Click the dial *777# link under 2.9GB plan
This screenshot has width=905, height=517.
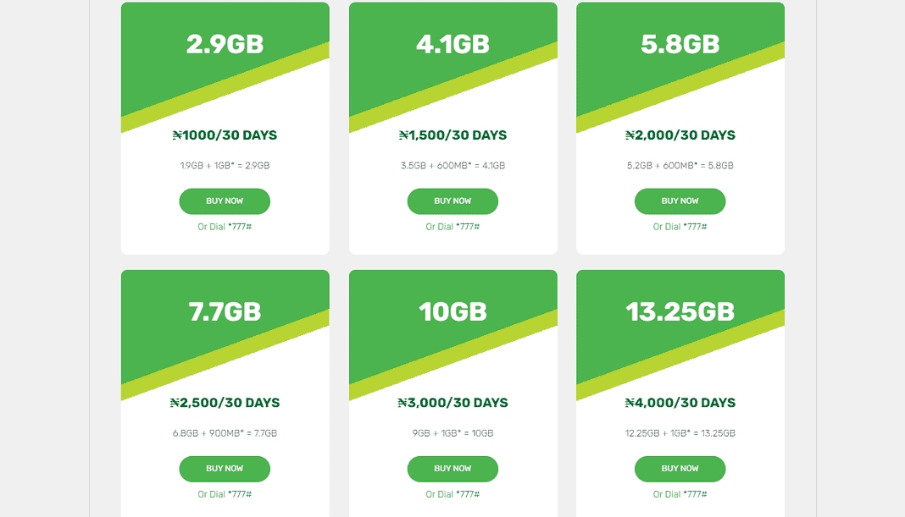224,226
